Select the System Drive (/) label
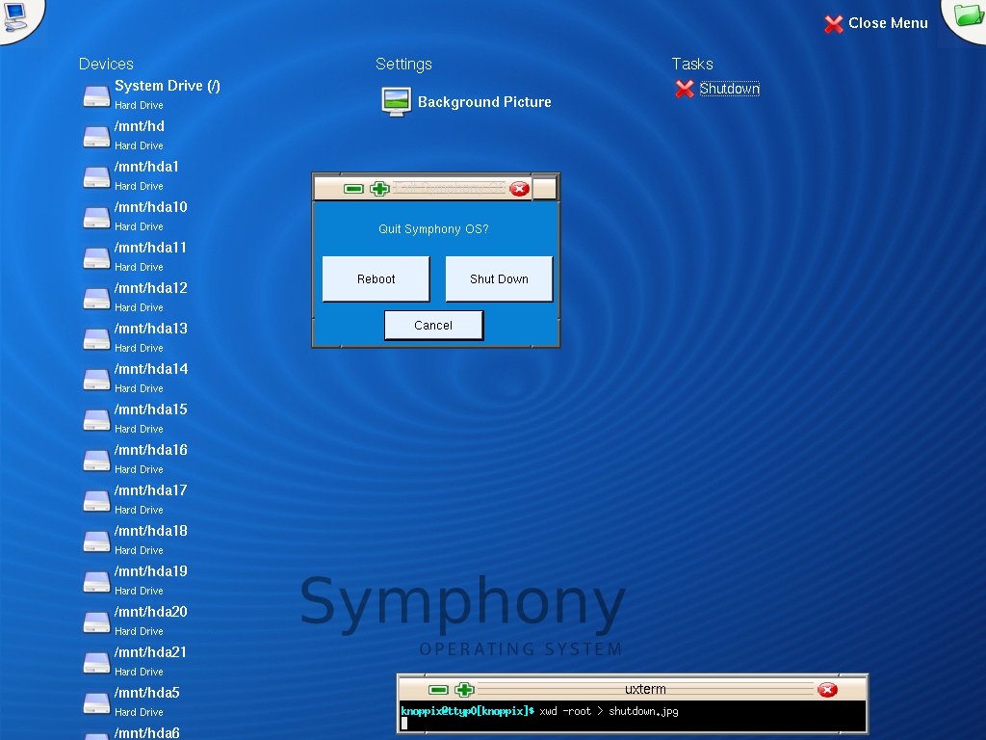This screenshot has height=740, width=986. click(x=168, y=86)
